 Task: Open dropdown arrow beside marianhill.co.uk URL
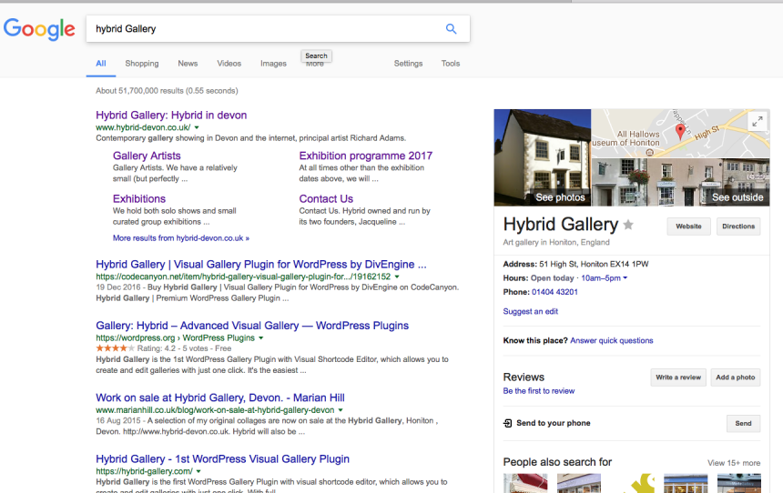pos(341,410)
